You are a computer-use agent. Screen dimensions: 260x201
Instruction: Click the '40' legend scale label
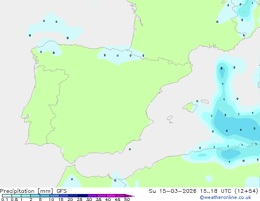coord(108,199)
